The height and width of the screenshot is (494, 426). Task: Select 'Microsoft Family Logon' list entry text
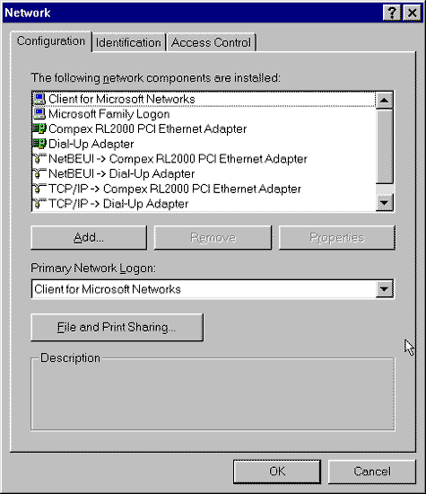pyautogui.click(x=109, y=114)
